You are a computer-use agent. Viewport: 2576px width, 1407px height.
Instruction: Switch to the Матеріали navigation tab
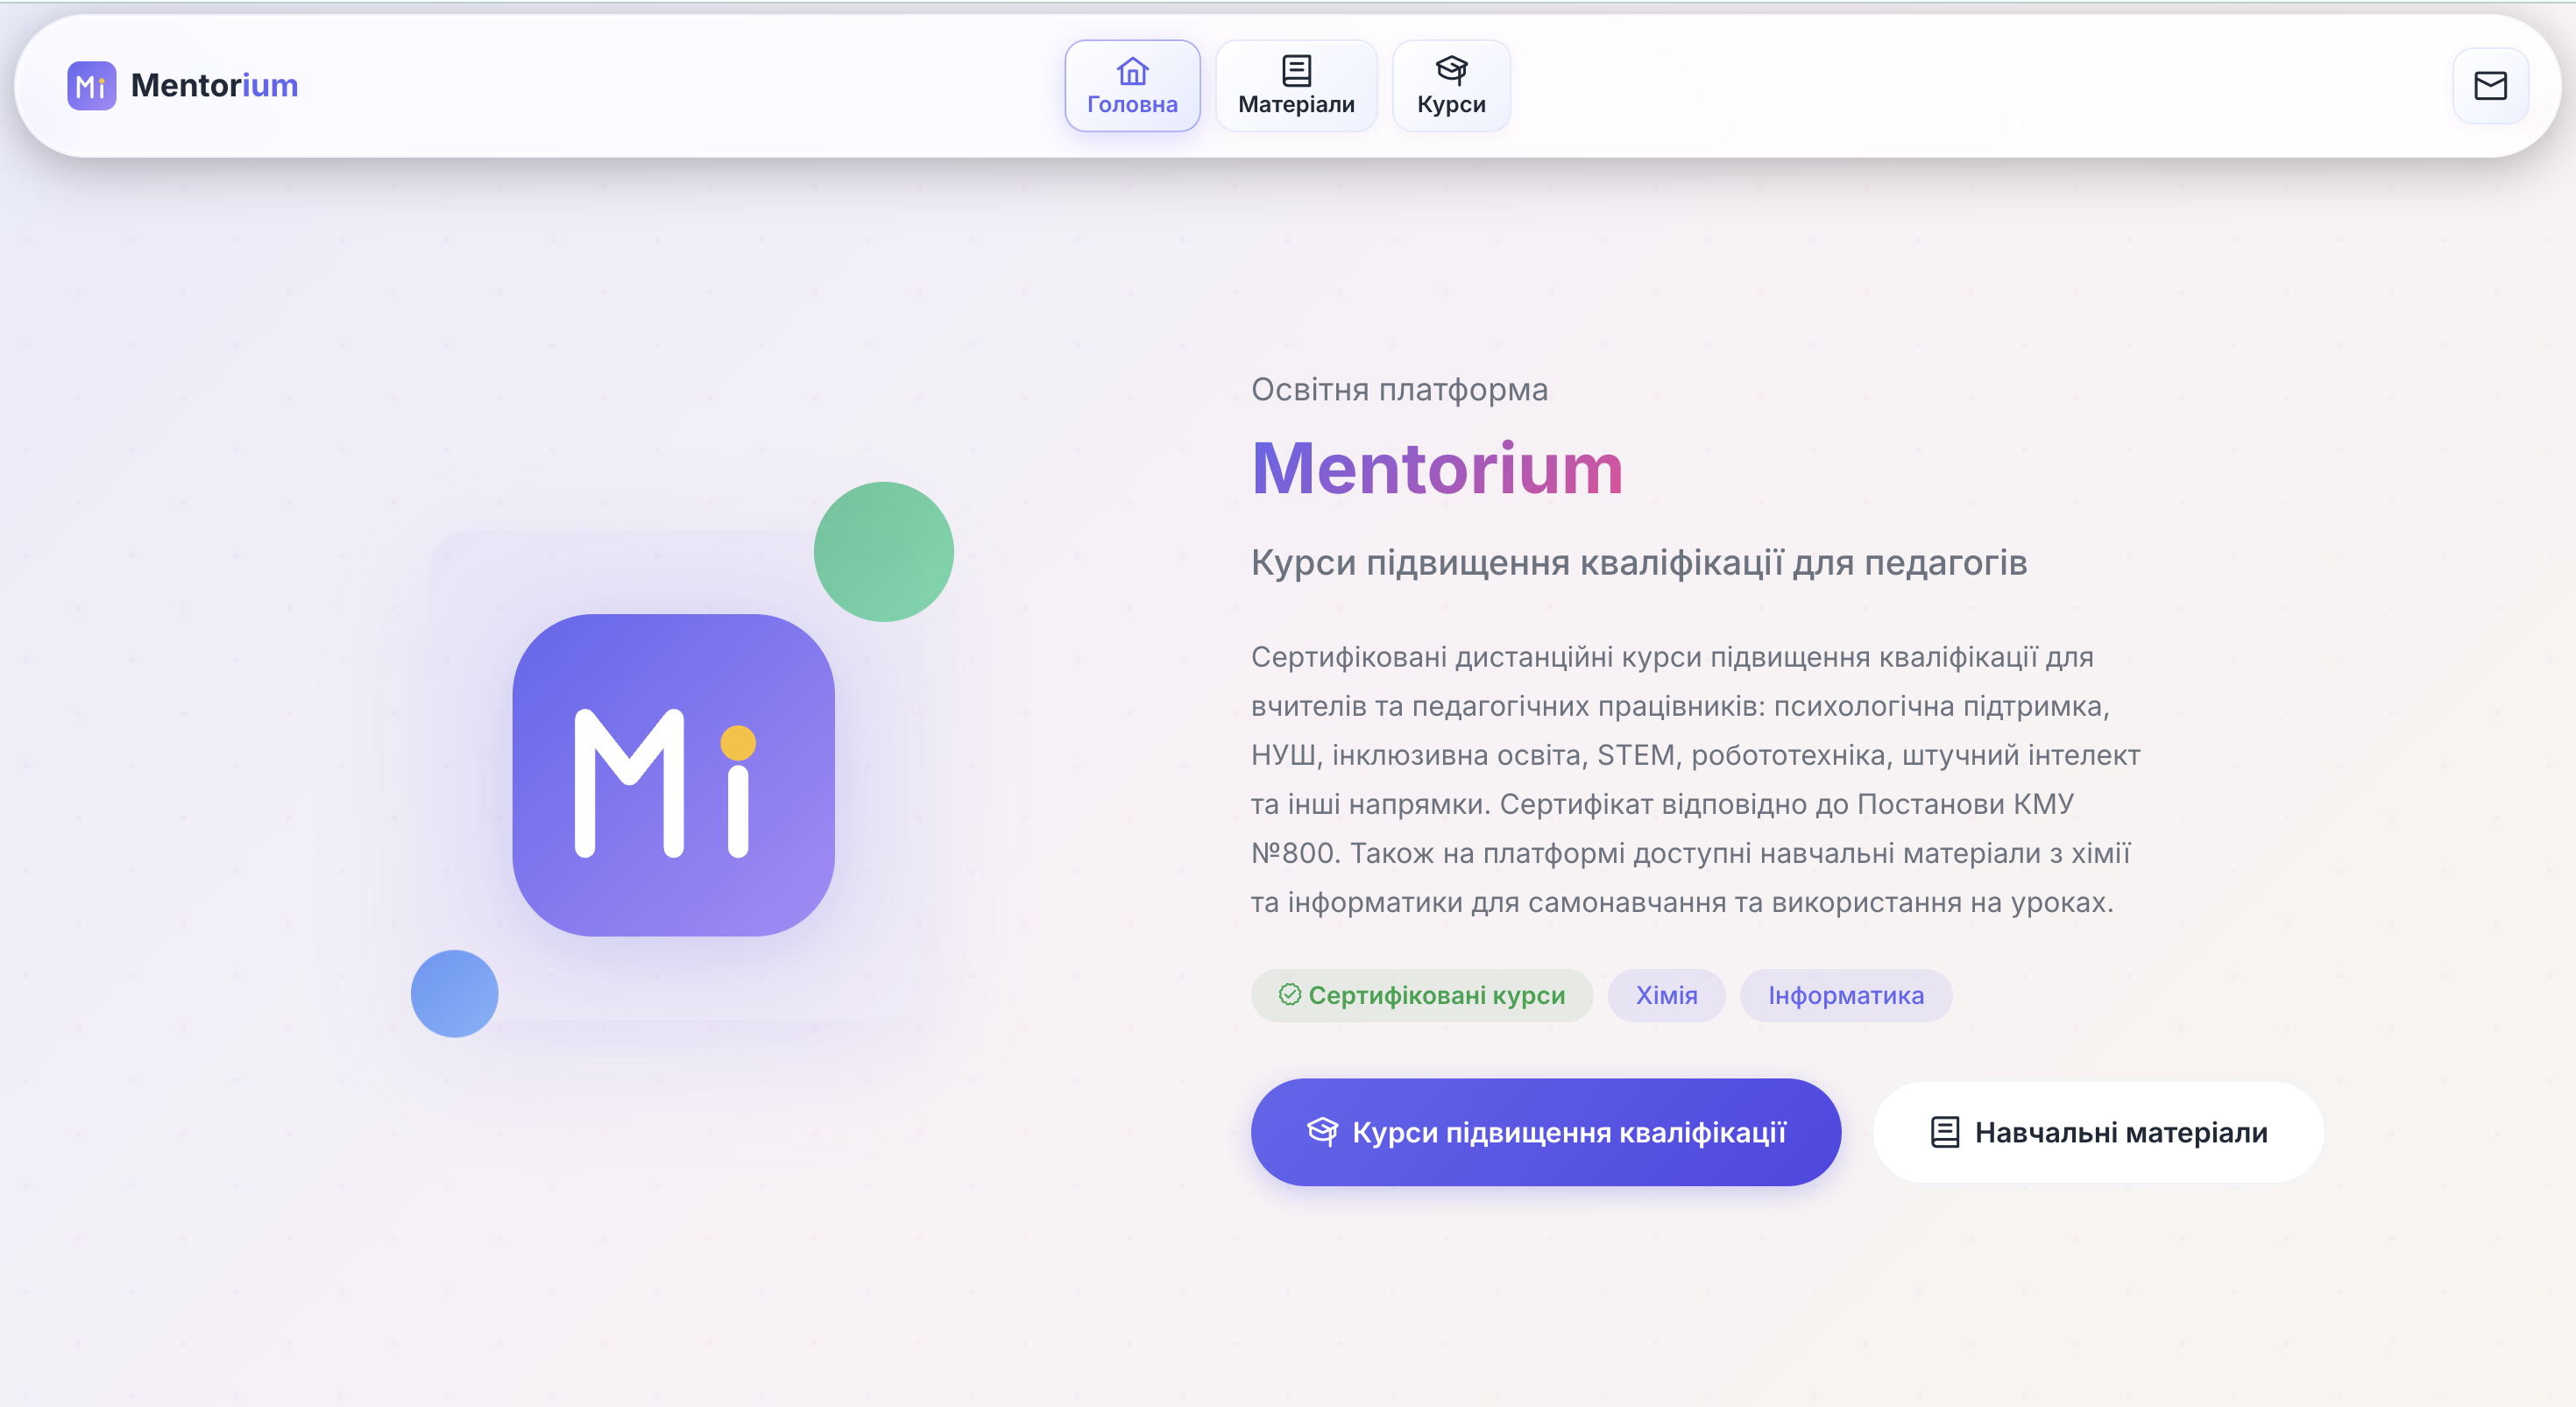click(1296, 86)
